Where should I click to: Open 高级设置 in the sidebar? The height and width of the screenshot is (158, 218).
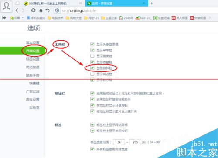click(x=33, y=100)
